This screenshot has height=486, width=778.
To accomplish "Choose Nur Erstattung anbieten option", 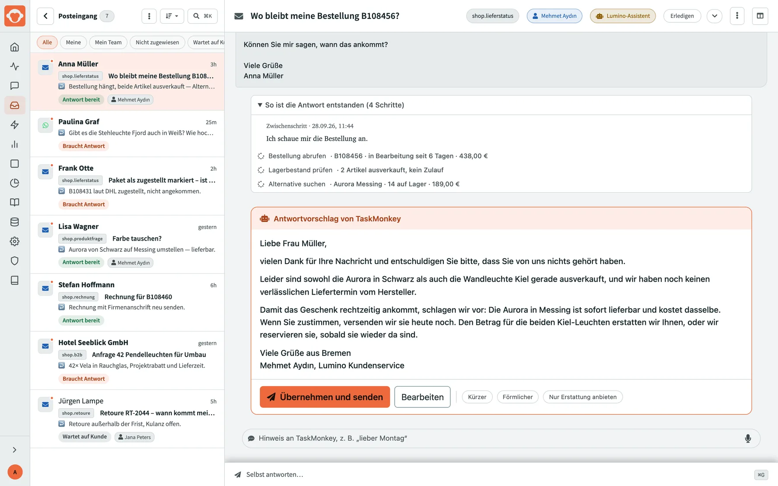I will coord(583,397).
